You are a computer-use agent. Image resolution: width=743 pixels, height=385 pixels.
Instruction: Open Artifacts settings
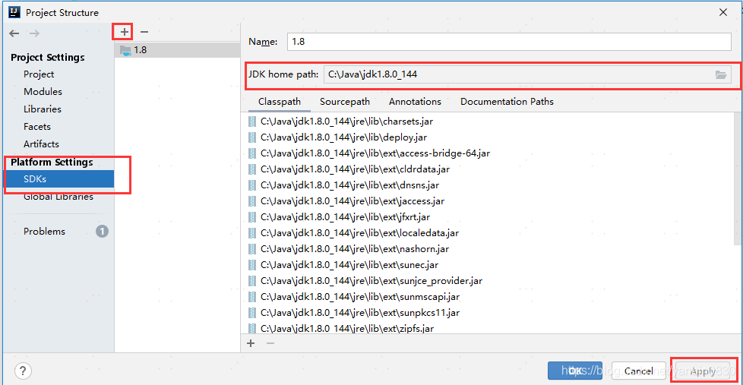click(x=41, y=144)
